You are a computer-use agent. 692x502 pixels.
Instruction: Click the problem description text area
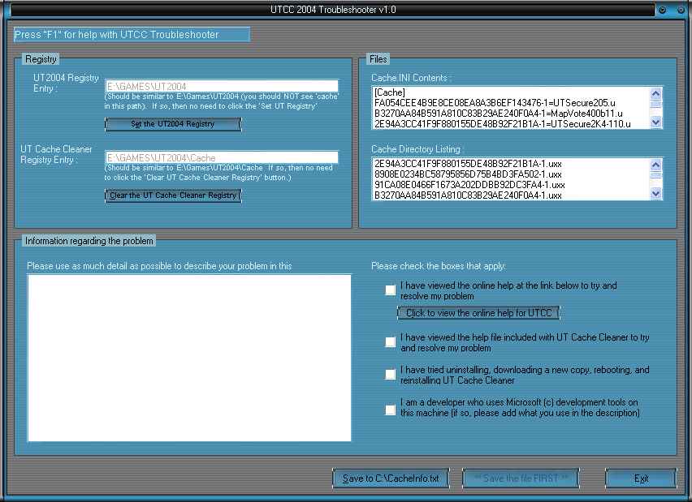pyautogui.click(x=189, y=357)
